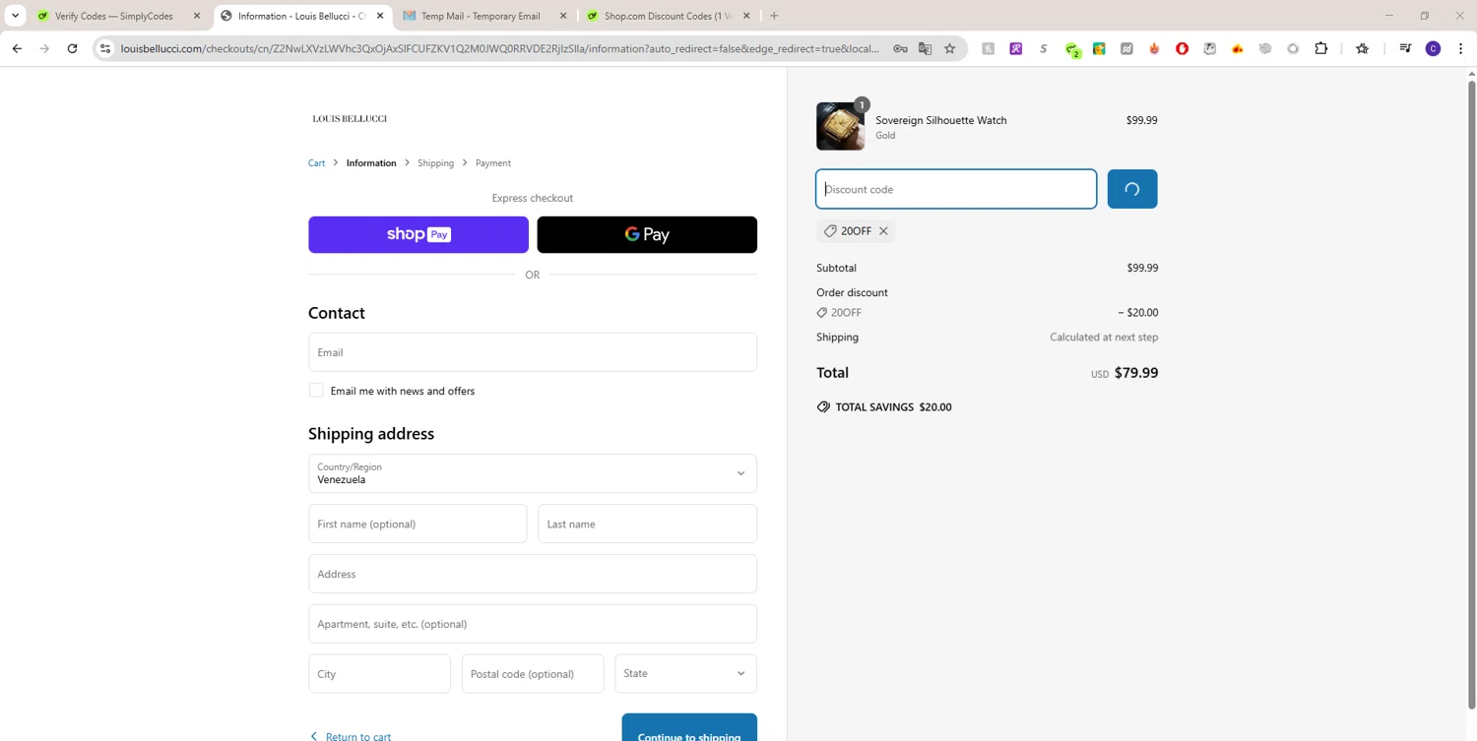Click the browser forward arrow
The image size is (1477, 741).
pyautogui.click(x=44, y=48)
